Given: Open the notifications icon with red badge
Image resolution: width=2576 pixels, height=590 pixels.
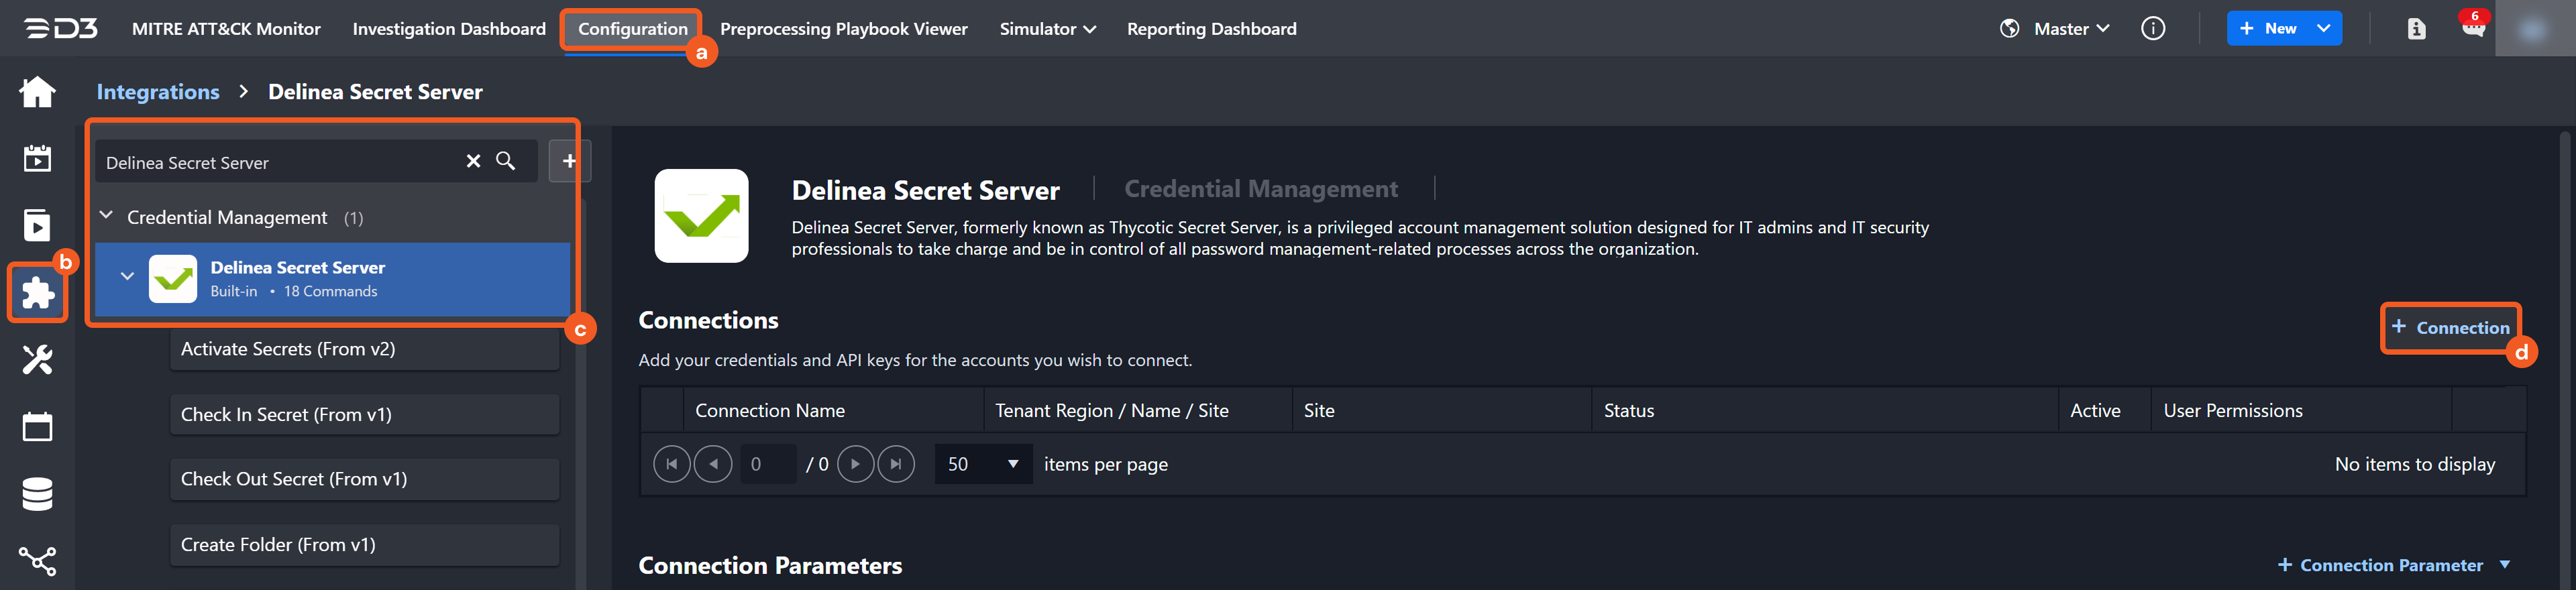Looking at the screenshot, I should click(x=2472, y=28).
